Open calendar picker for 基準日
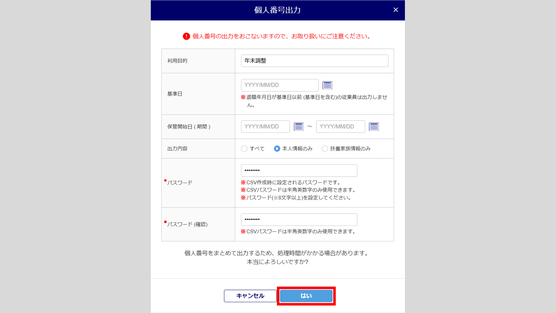 pos(327,85)
